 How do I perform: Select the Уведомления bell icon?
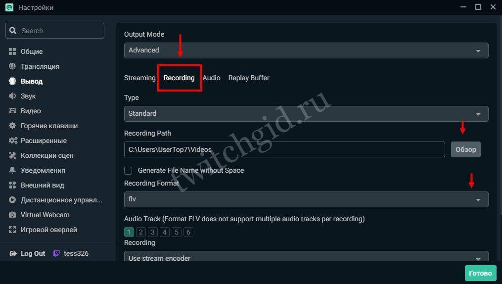click(x=12, y=170)
